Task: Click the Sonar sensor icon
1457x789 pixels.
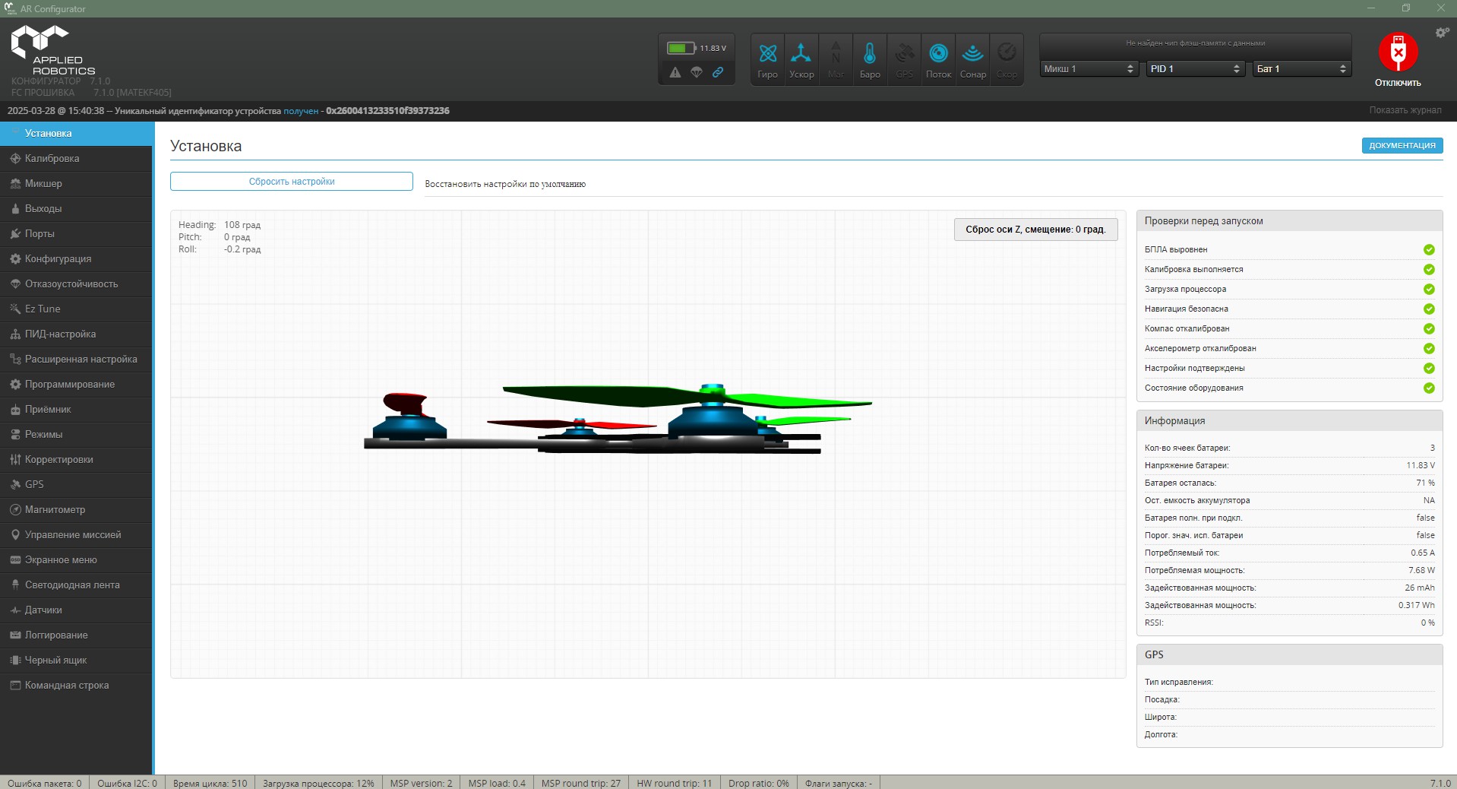Action: 972,54
